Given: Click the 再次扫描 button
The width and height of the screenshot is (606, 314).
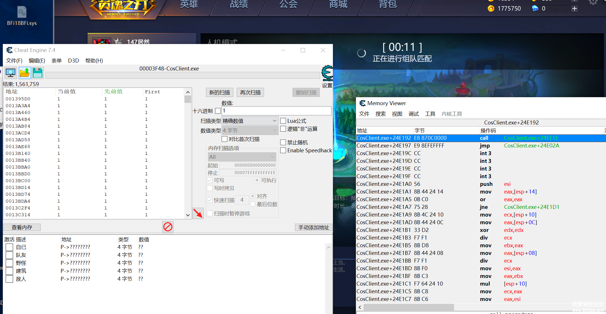Looking at the screenshot, I should tap(250, 92).
